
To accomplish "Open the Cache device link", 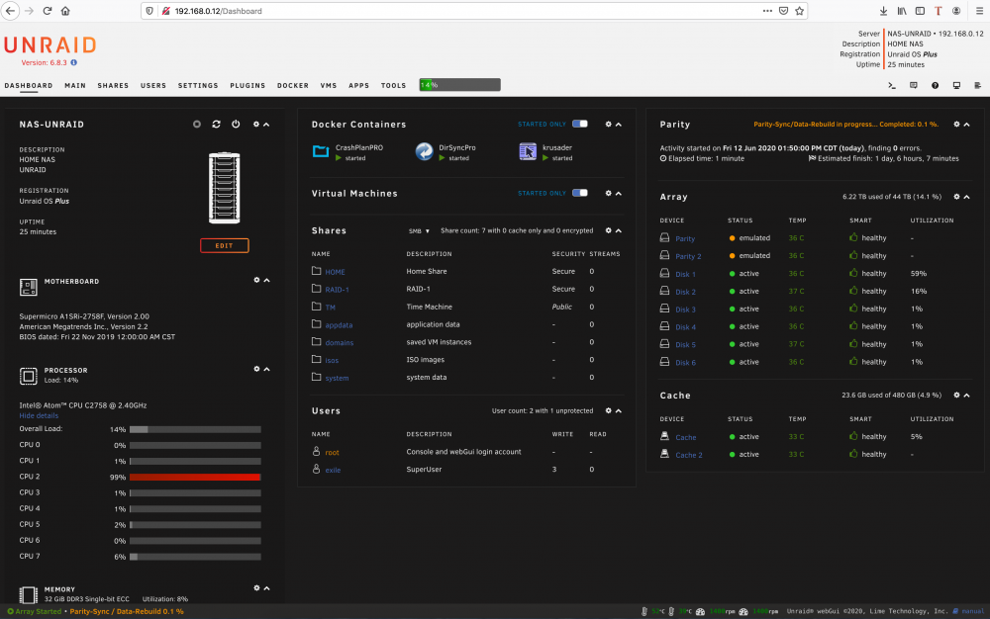I will coord(686,437).
